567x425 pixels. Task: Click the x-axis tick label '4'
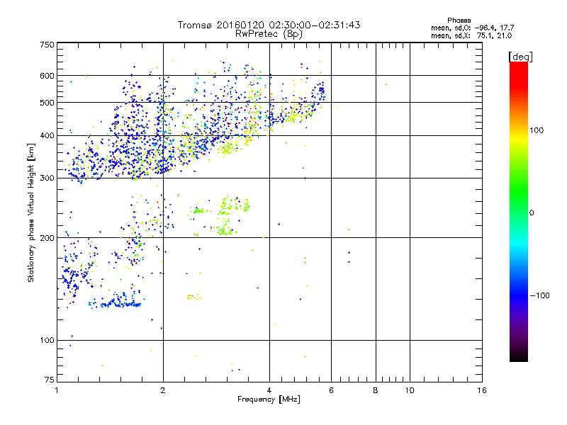pyautogui.click(x=269, y=390)
